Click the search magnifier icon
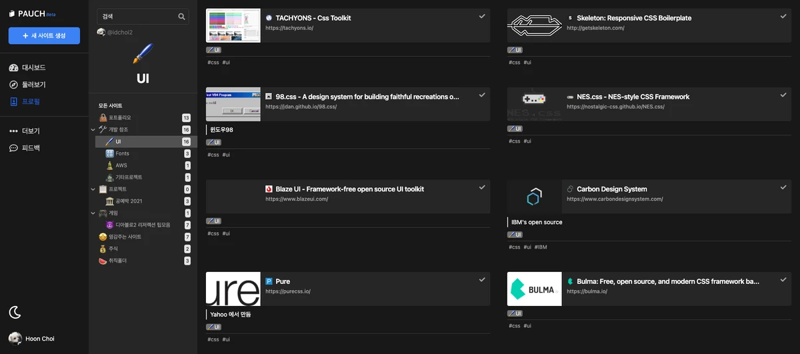The height and width of the screenshot is (354, 800). (x=181, y=17)
